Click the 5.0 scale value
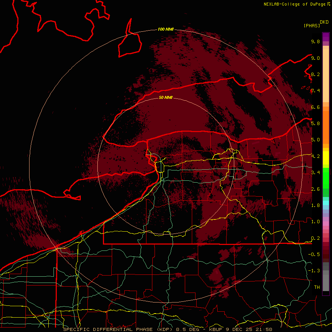The image size is (332, 332). (315, 140)
